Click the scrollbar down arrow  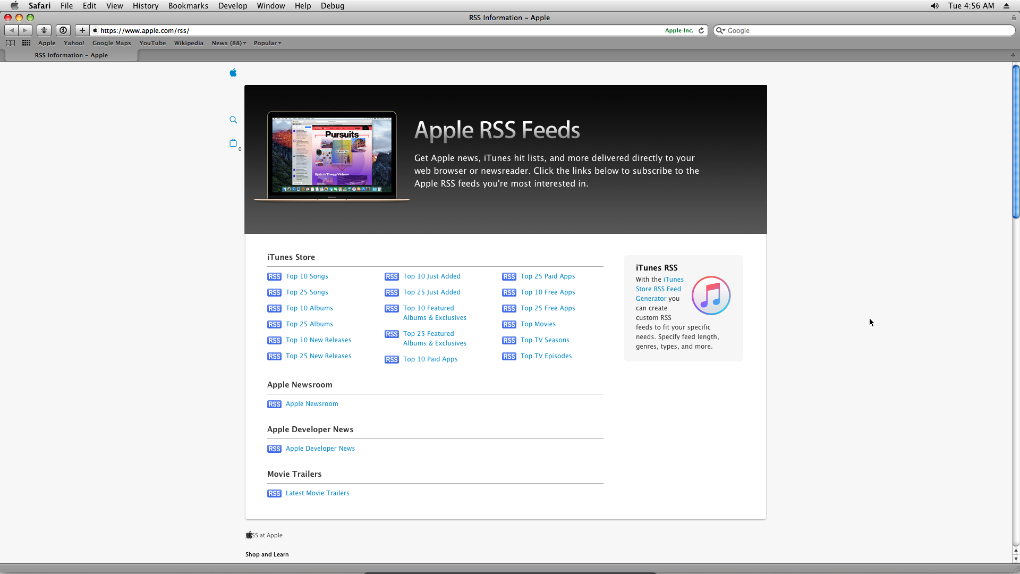coord(1016,559)
